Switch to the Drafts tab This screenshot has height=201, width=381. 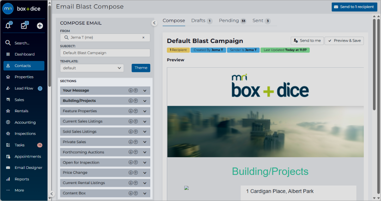click(202, 21)
